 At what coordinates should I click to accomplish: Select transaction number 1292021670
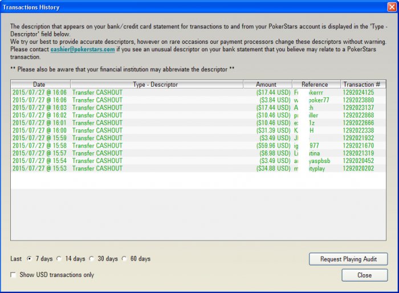(359, 145)
